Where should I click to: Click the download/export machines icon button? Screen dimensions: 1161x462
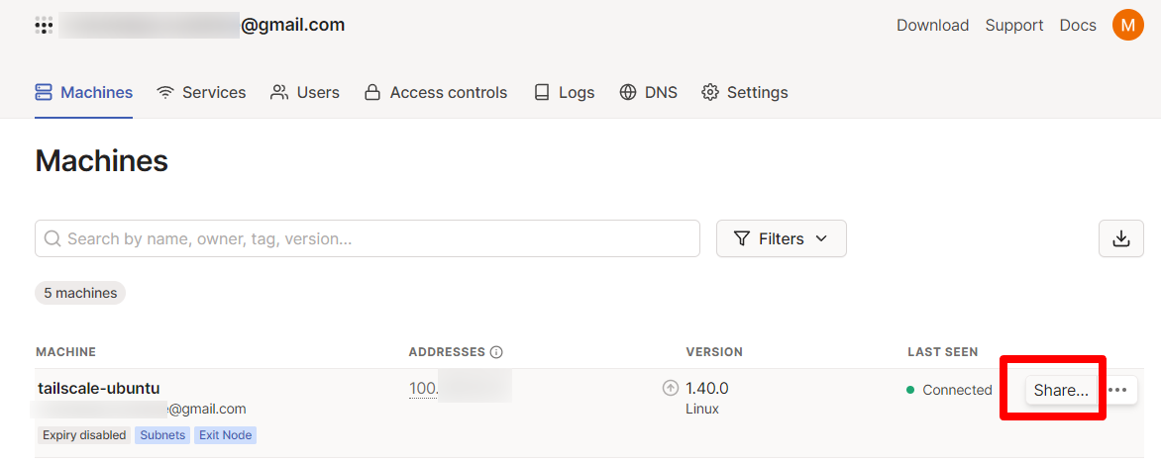(x=1120, y=238)
